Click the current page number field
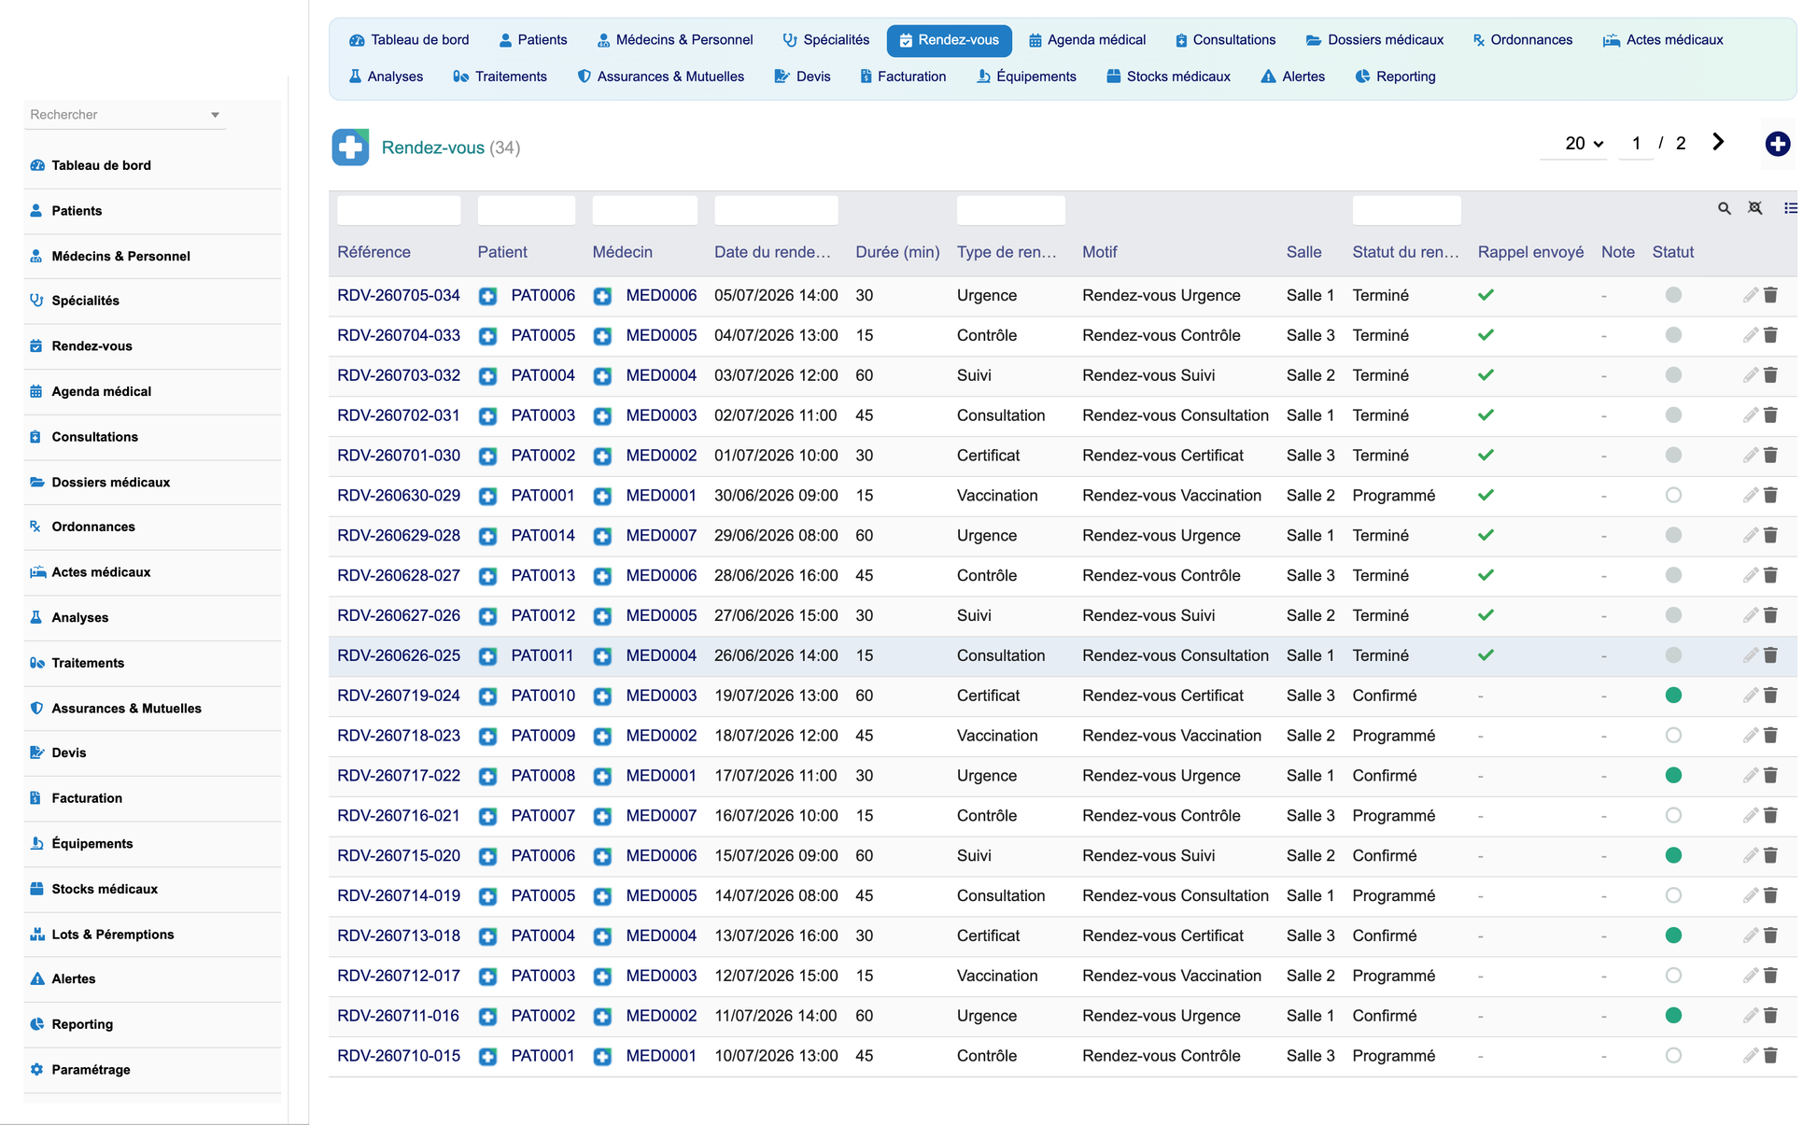 click(x=1635, y=144)
